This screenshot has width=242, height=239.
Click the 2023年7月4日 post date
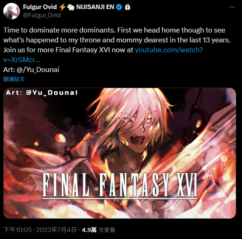[x=56, y=230]
